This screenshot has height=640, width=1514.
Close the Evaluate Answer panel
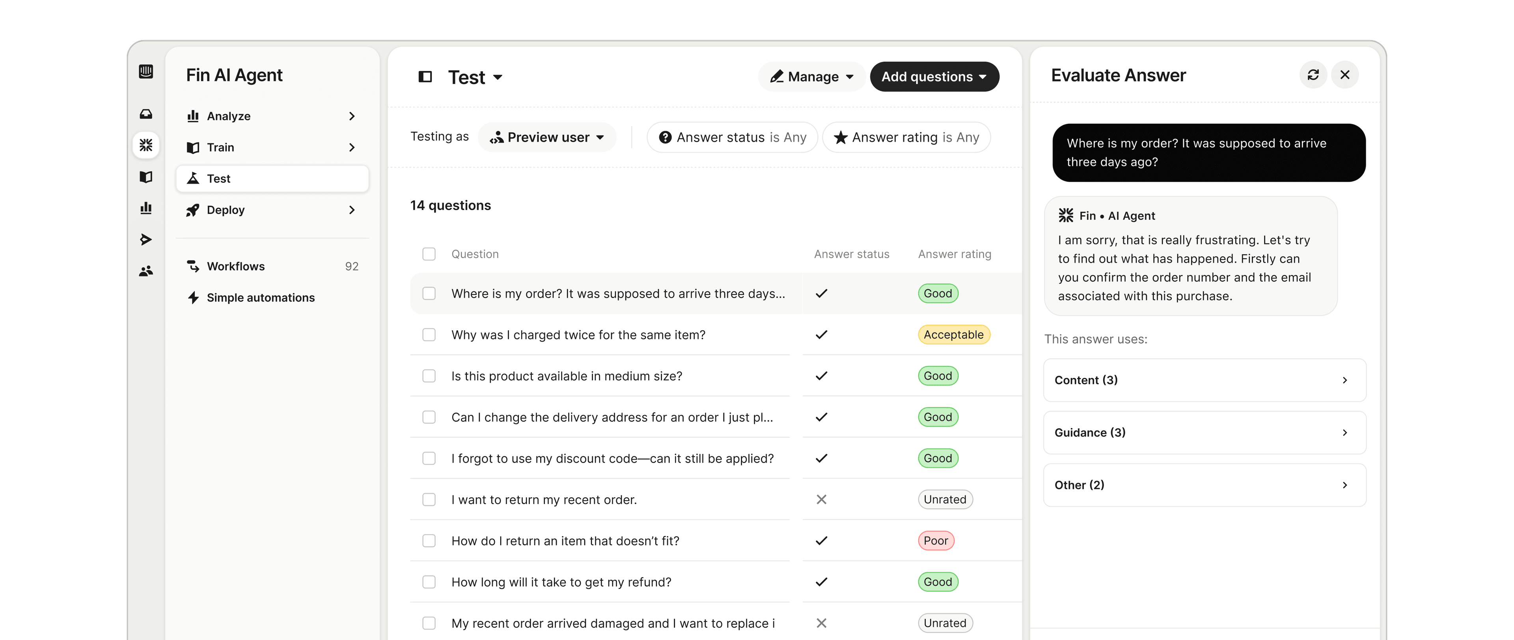(1345, 74)
